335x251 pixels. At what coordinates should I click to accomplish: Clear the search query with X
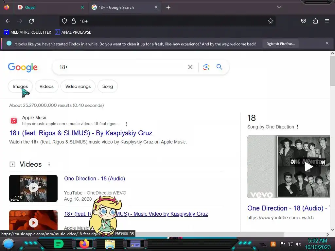click(x=190, y=67)
